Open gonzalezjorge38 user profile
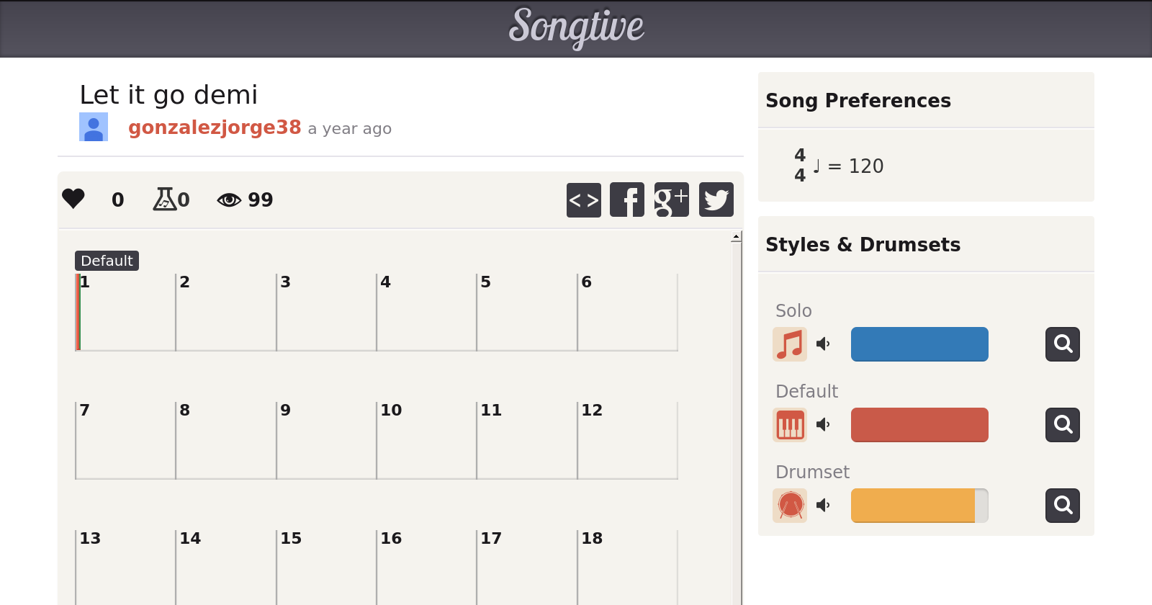Screen dimensions: 1152x605 [x=215, y=127]
